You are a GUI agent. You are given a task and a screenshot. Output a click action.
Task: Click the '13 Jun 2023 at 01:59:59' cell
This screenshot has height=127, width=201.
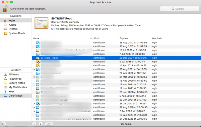coord(133,115)
